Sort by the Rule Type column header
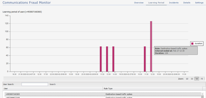Image resolution: width=206 pixels, height=98 pixels. 152,89
